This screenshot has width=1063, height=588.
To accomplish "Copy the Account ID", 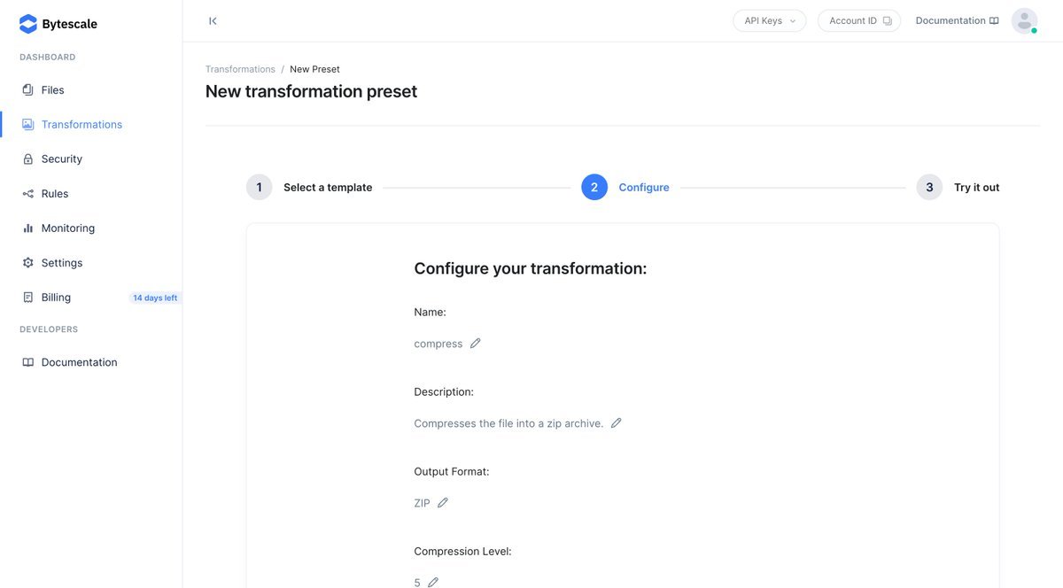I will [x=859, y=20].
